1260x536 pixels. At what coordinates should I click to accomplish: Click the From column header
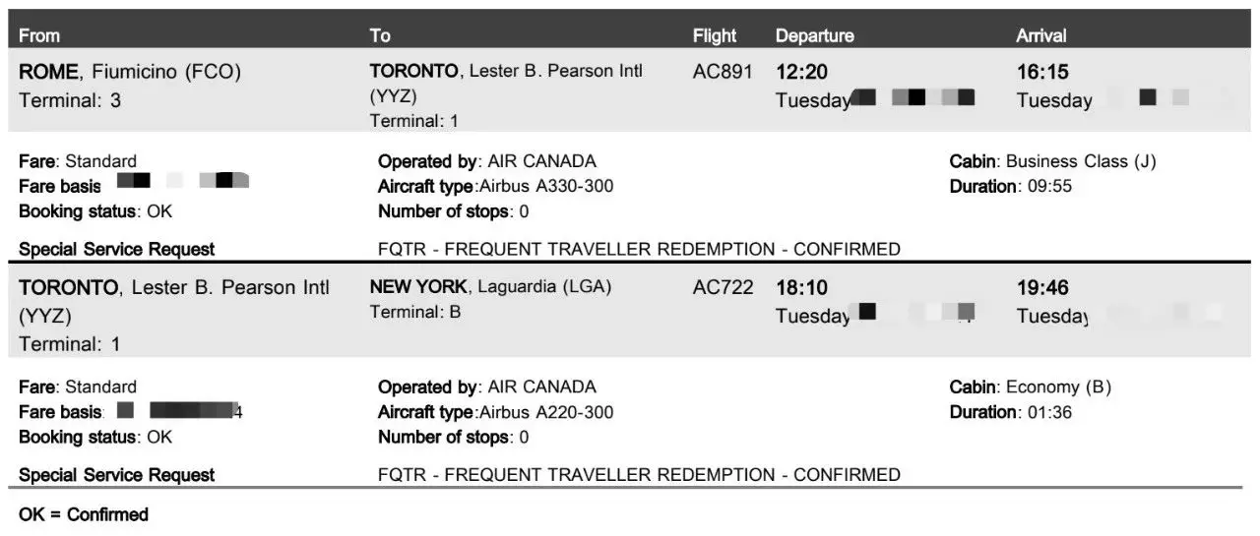[39, 35]
